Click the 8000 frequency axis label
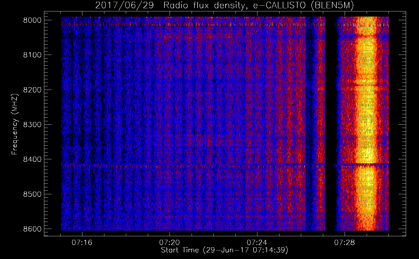The image size is (419, 259). pos(32,20)
